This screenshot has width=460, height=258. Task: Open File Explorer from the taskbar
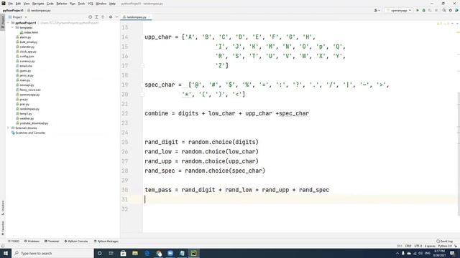[x=135, y=253]
